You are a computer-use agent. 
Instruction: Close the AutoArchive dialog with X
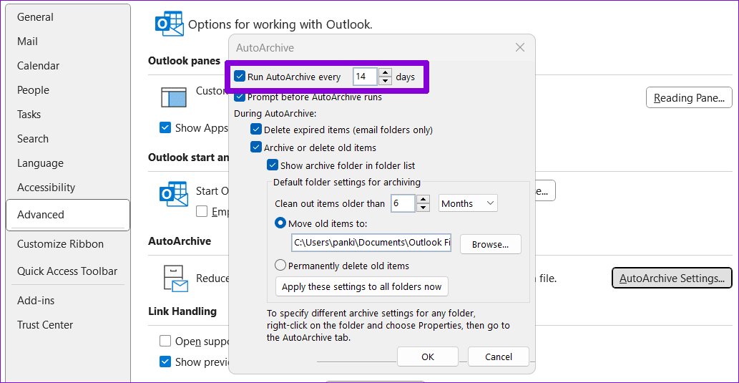click(x=520, y=48)
